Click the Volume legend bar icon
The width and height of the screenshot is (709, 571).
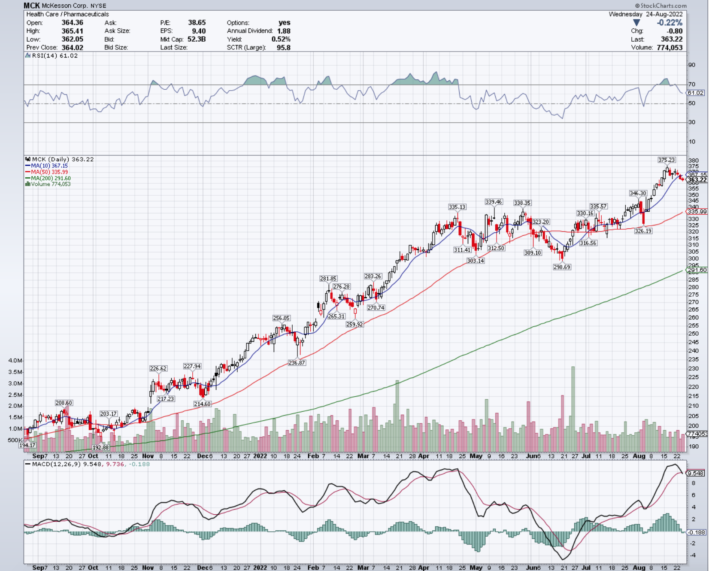coord(28,184)
